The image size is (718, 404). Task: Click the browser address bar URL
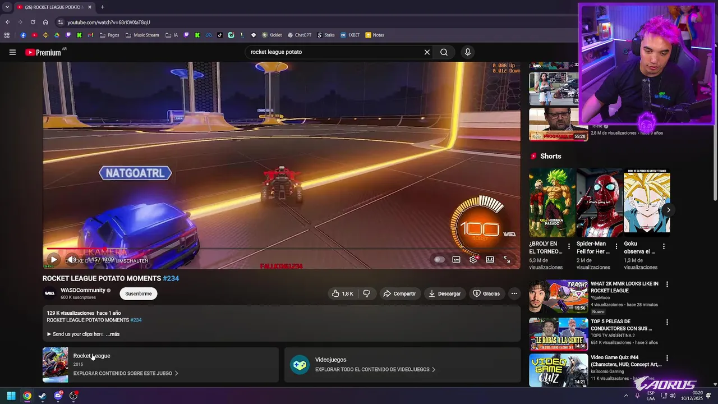click(x=109, y=22)
